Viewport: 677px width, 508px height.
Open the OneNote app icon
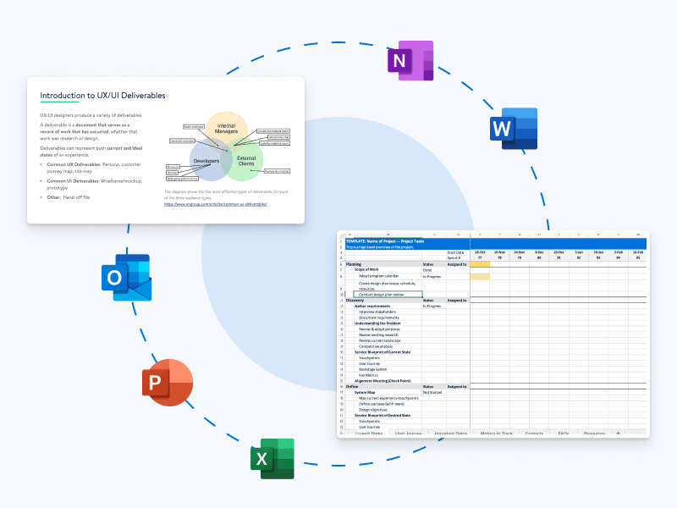pos(410,60)
